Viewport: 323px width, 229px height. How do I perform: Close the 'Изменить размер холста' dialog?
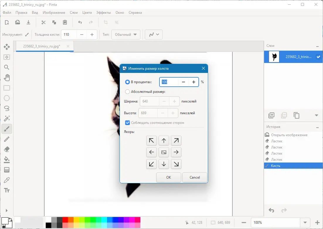coord(203,68)
